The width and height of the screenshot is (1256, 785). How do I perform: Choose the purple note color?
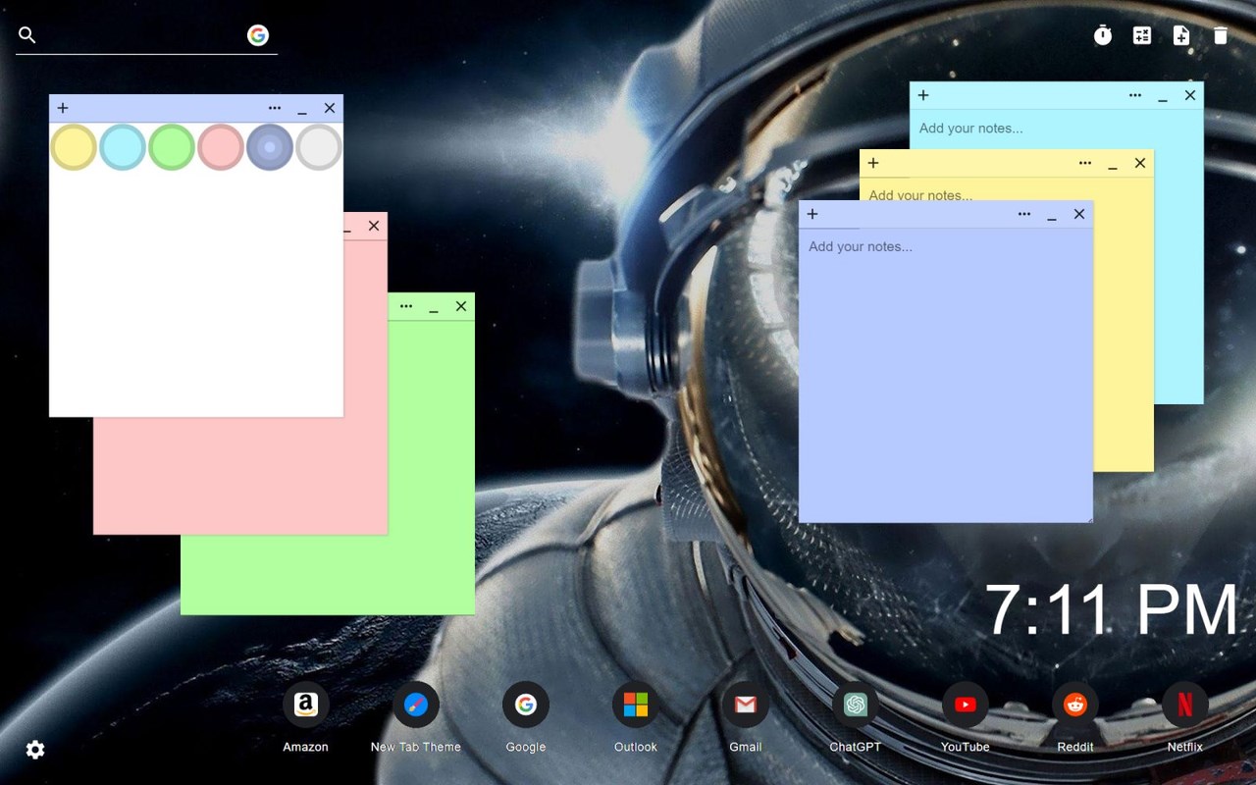point(270,147)
